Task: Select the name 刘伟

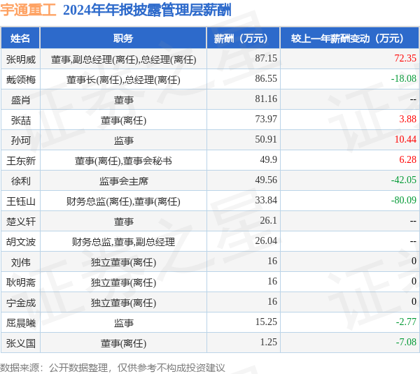Action: tap(21, 262)
